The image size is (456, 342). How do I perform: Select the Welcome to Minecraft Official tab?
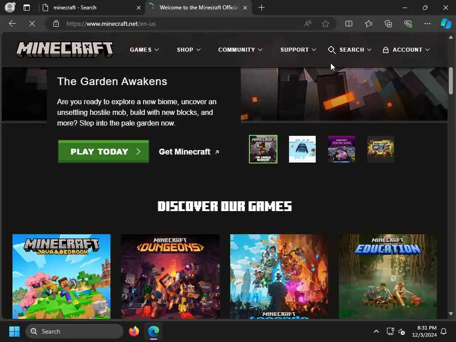click(x=199, y=8)
